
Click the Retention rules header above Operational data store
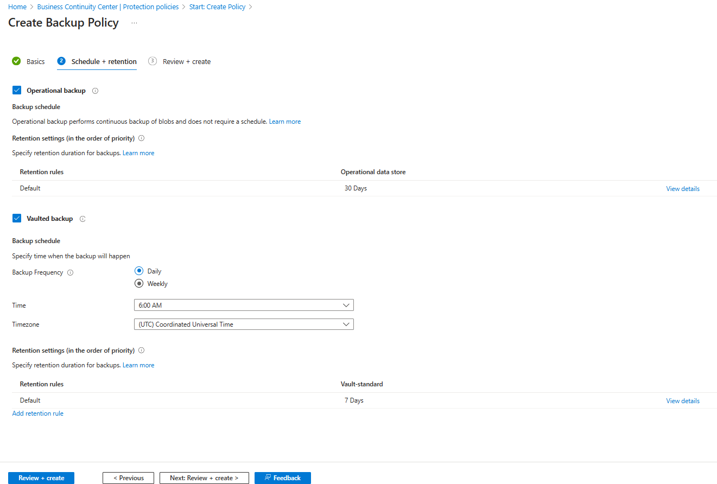(x=42, y=172)
